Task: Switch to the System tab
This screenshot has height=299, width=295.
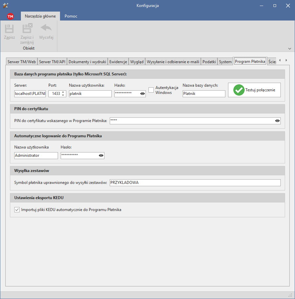Action: pyautogui.click(x=225, y=62)
